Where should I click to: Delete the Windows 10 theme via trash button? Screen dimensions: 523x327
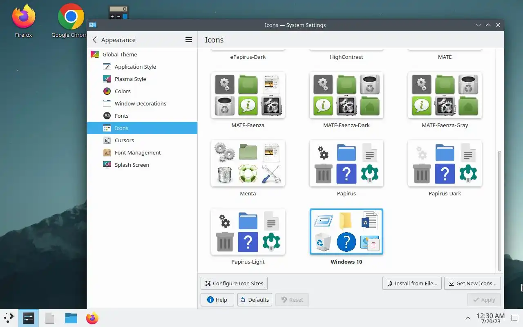coord(373,244)
